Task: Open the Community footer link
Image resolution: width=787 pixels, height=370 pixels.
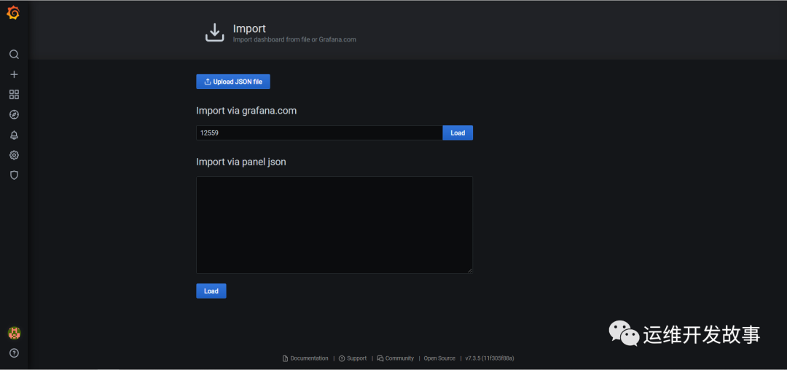Action: (396, 358)
